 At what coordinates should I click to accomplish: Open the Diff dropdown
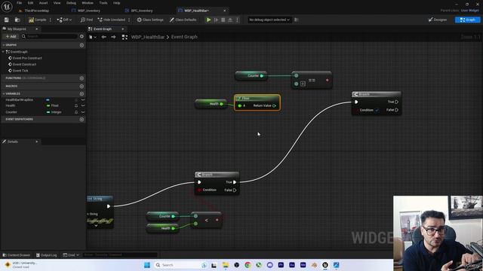(x=64, y=20)
